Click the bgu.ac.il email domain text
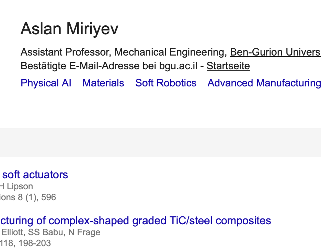321x251 pixels. click(x=178, y=66)
